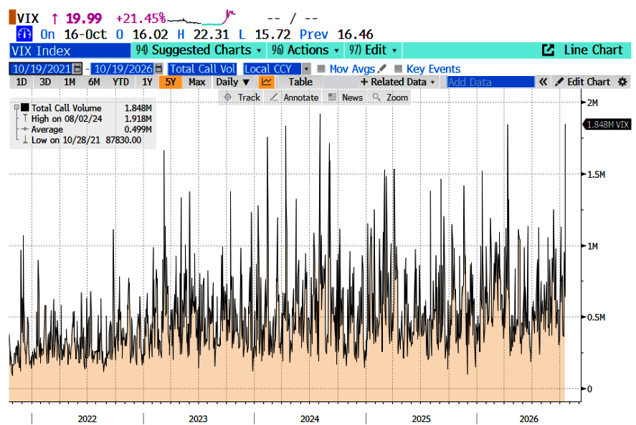636x425 pixels.
Task: Open chart settings gear icon
Action: click(622, 82)
